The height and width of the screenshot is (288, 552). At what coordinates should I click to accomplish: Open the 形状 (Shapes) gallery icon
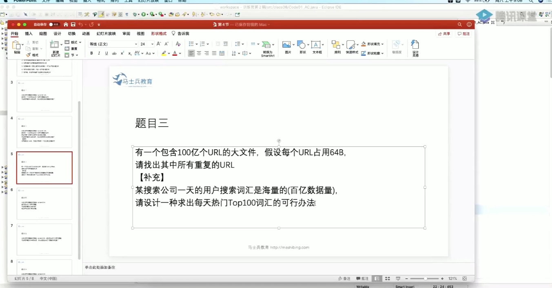(x=301, y=45)
